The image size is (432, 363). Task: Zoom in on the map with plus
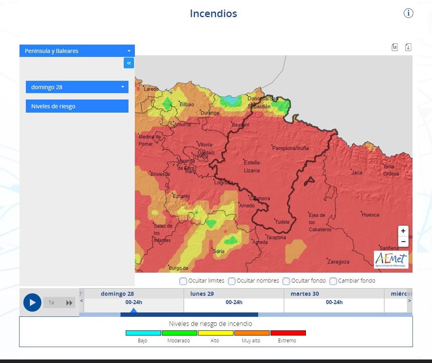pos(403,231)
